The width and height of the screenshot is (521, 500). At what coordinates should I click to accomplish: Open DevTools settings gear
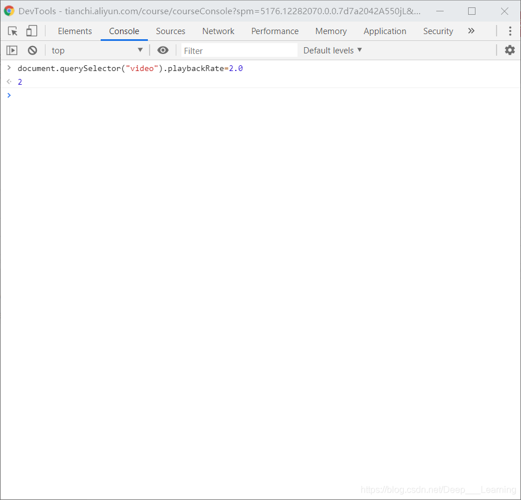click(x=510, y=50)
